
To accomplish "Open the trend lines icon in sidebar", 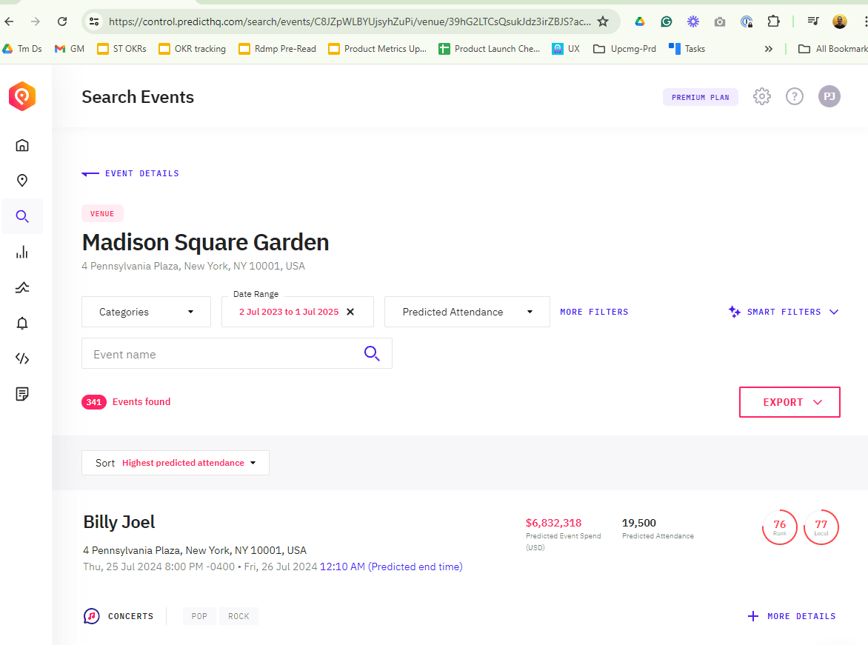I will pos(22,287).
